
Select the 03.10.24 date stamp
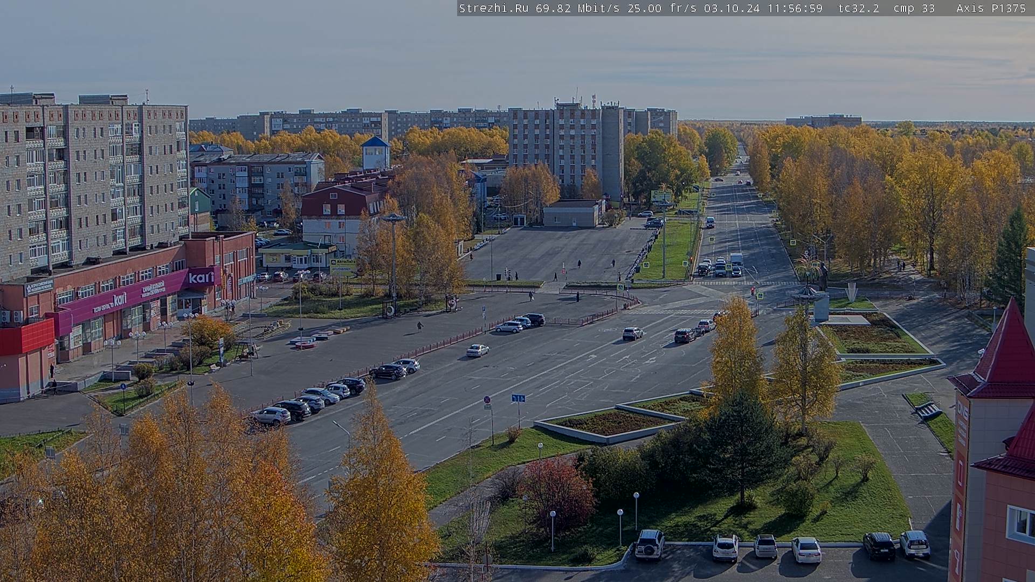[732, 8]
